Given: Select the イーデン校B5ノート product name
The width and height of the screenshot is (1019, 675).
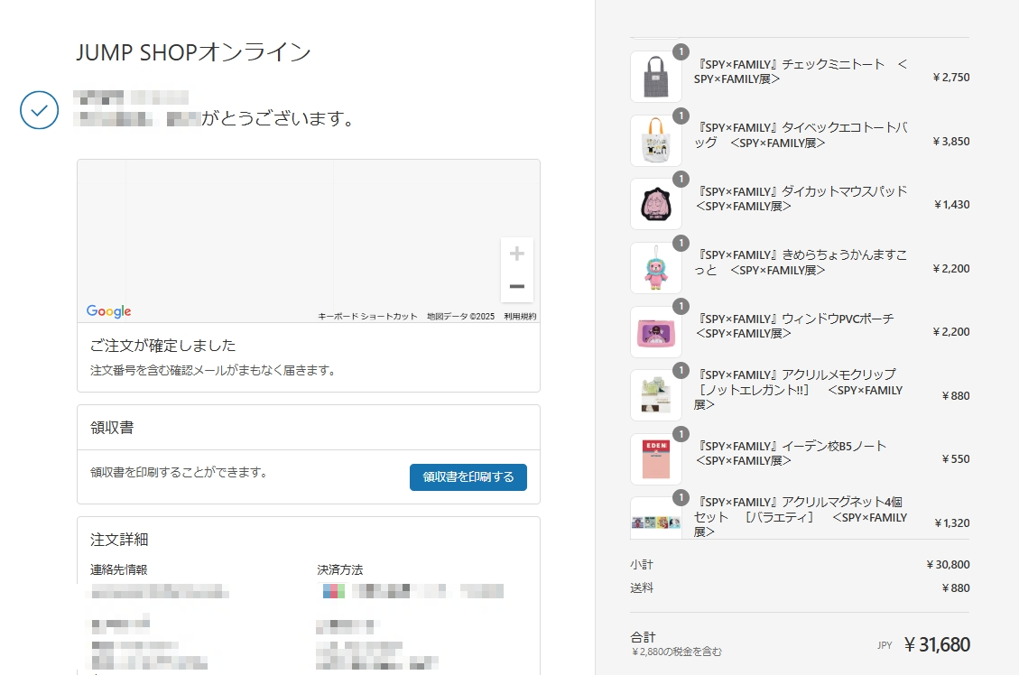Looking at the screenshot, I should click(791, 454).
